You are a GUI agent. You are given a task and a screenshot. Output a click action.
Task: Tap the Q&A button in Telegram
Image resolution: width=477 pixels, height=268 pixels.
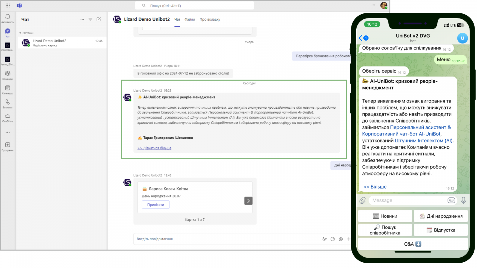pyautogui.click(x=413, y=244)
